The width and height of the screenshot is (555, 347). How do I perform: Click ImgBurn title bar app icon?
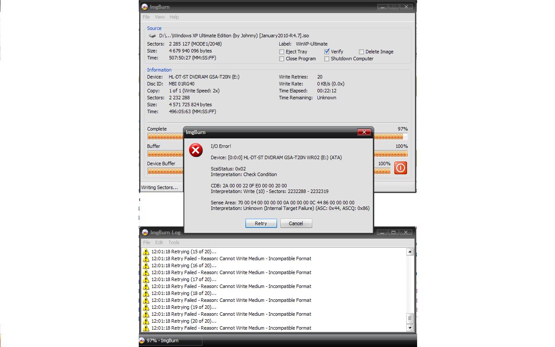(x=145, y=7)
